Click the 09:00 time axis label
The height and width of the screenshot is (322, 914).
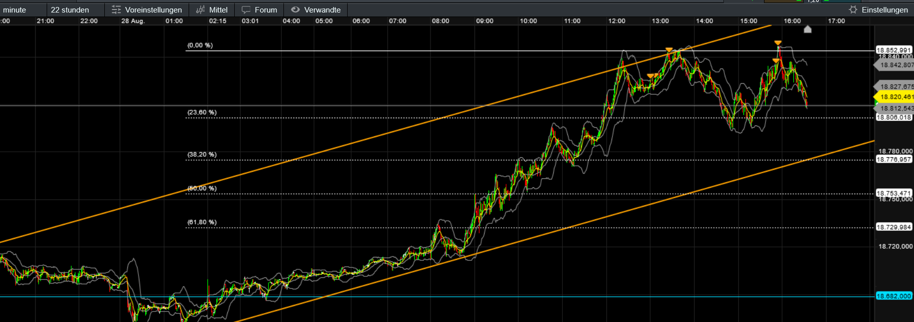pos(485,21)
